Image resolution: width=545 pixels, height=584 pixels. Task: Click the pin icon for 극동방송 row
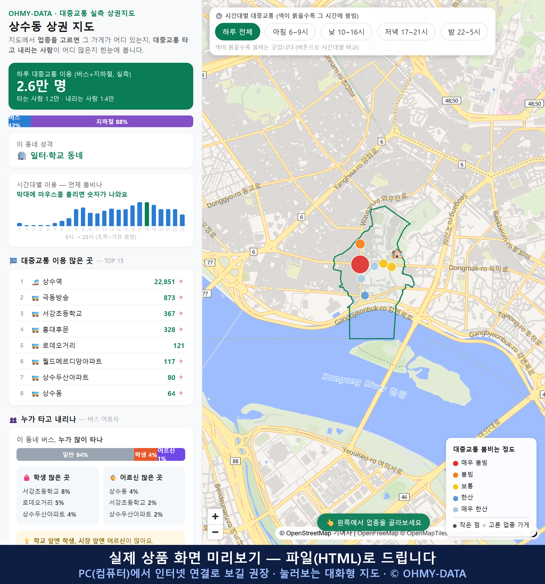click(181, 298)
